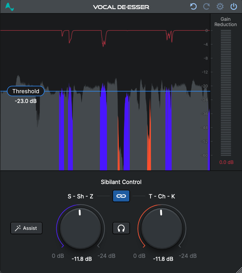The height and width of the screenshot is (273, 242).
Task: Toggle the sibilant link button
Action: coord(121,196)
